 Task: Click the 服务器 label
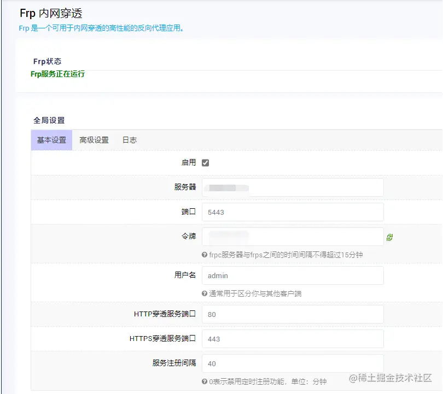pos(185,187)
